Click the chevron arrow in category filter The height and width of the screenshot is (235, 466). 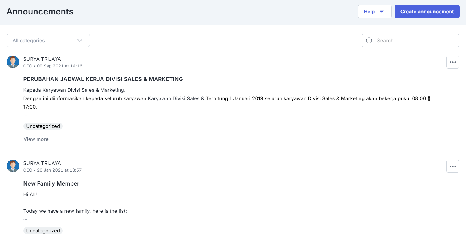pyautogui.click(x=80, y=41)
